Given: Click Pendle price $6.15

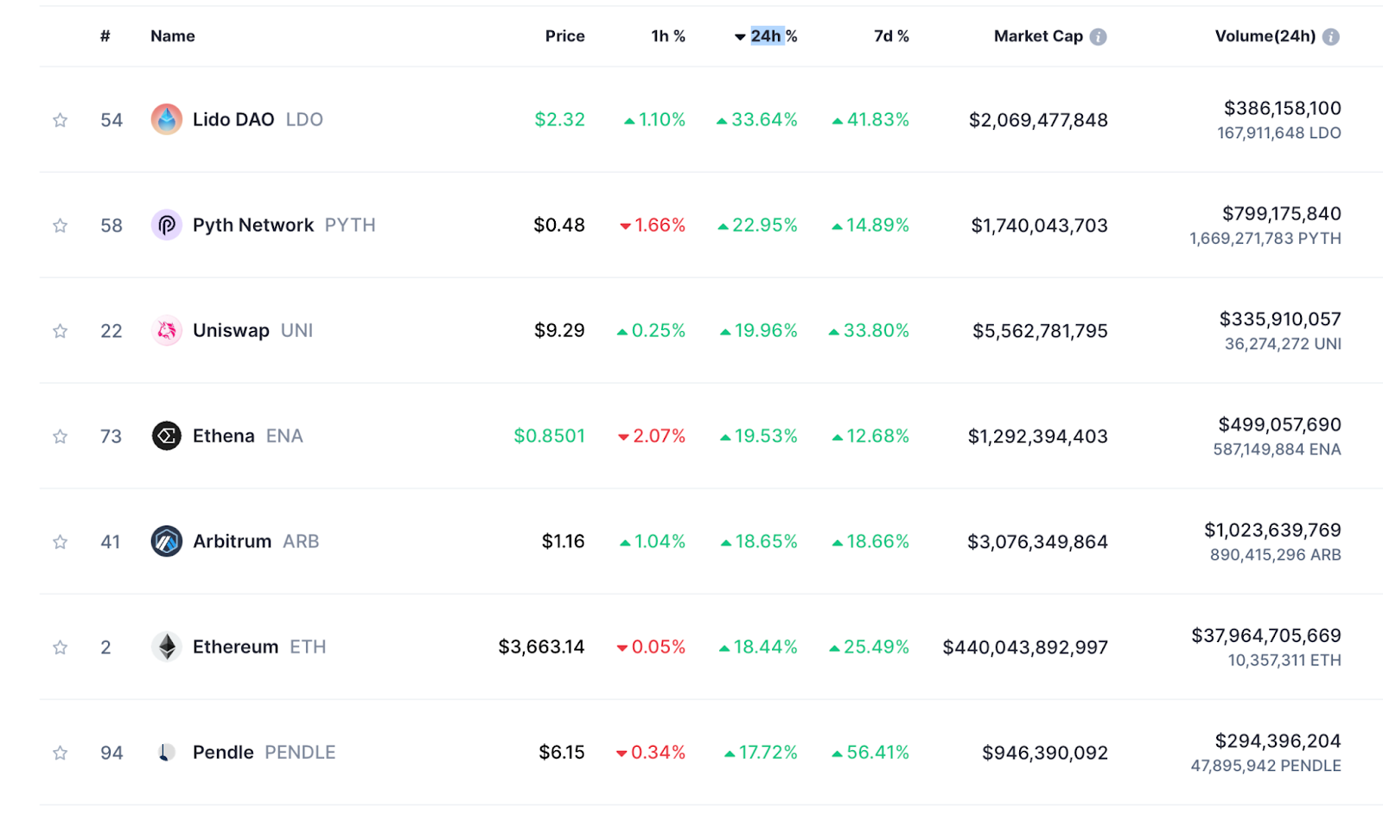Looking at the screenshot, I should tap(562, 752).
